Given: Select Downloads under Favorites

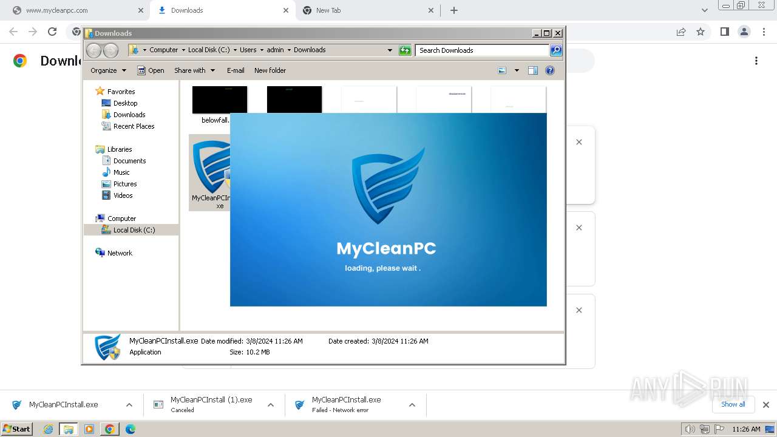Looking at the screenshot, I should (129, 115).
